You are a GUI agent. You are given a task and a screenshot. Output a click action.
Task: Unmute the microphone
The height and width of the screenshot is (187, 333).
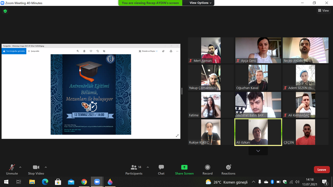pyautogui.click(x=12, y=169)
